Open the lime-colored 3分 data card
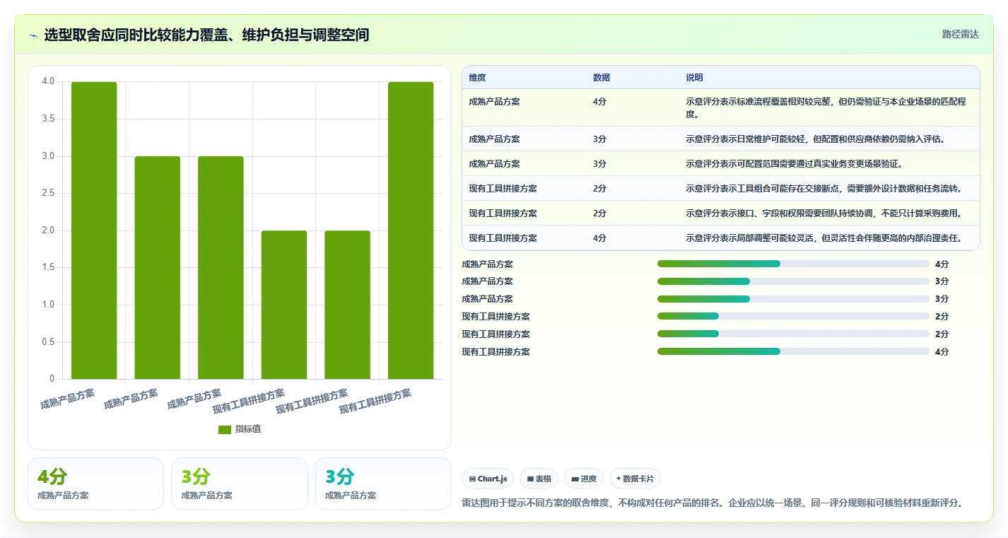 click(240, 484)
